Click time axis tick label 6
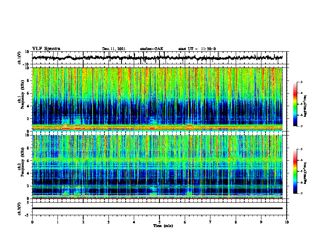The width and height of the screenshot is (323, 249). coord(185,222)
